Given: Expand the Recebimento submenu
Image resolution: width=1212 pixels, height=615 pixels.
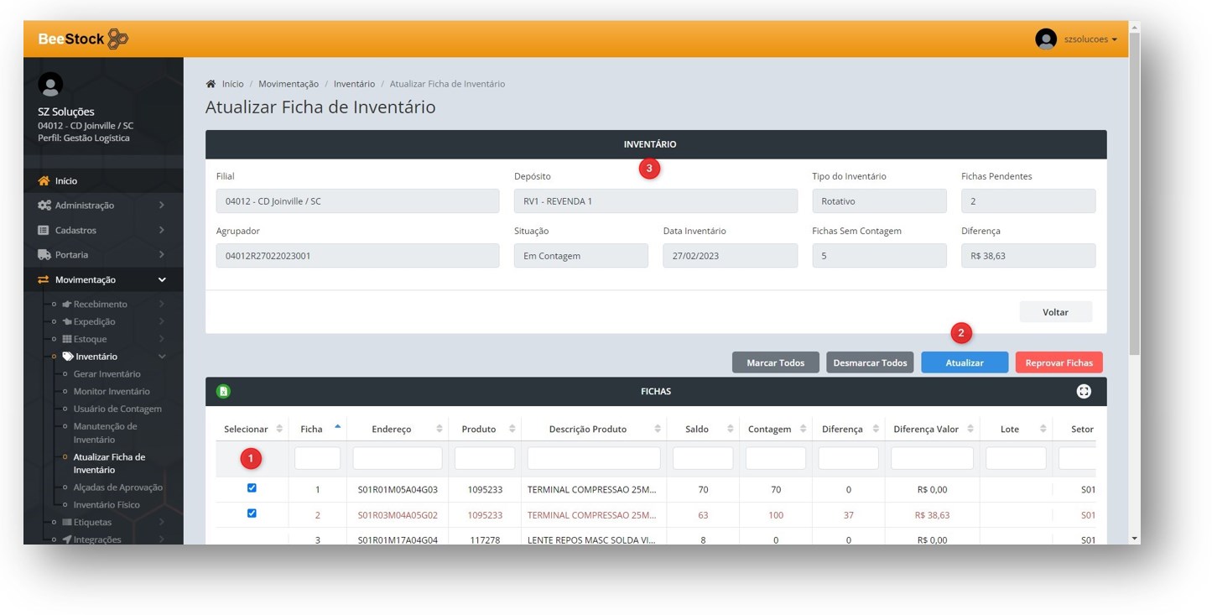Looking at the screenshot, I should [161, 304].
